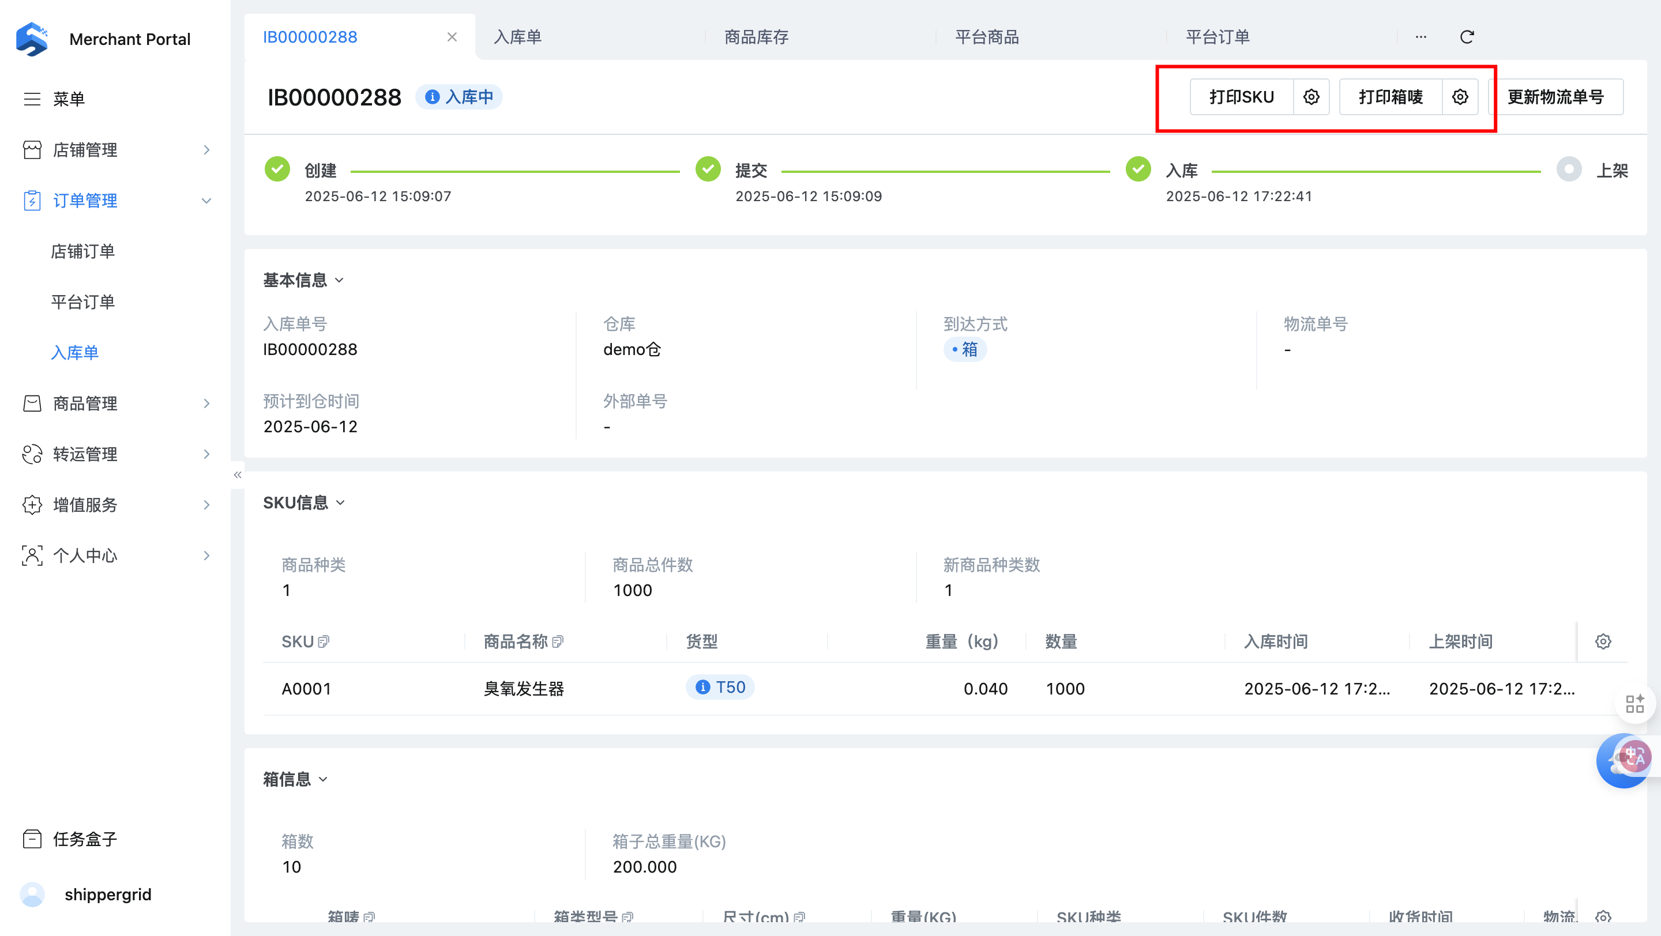Open settings gear beside 打印箱唛
Viewport: 1661px width, 936px height.
coord(1460,97)
